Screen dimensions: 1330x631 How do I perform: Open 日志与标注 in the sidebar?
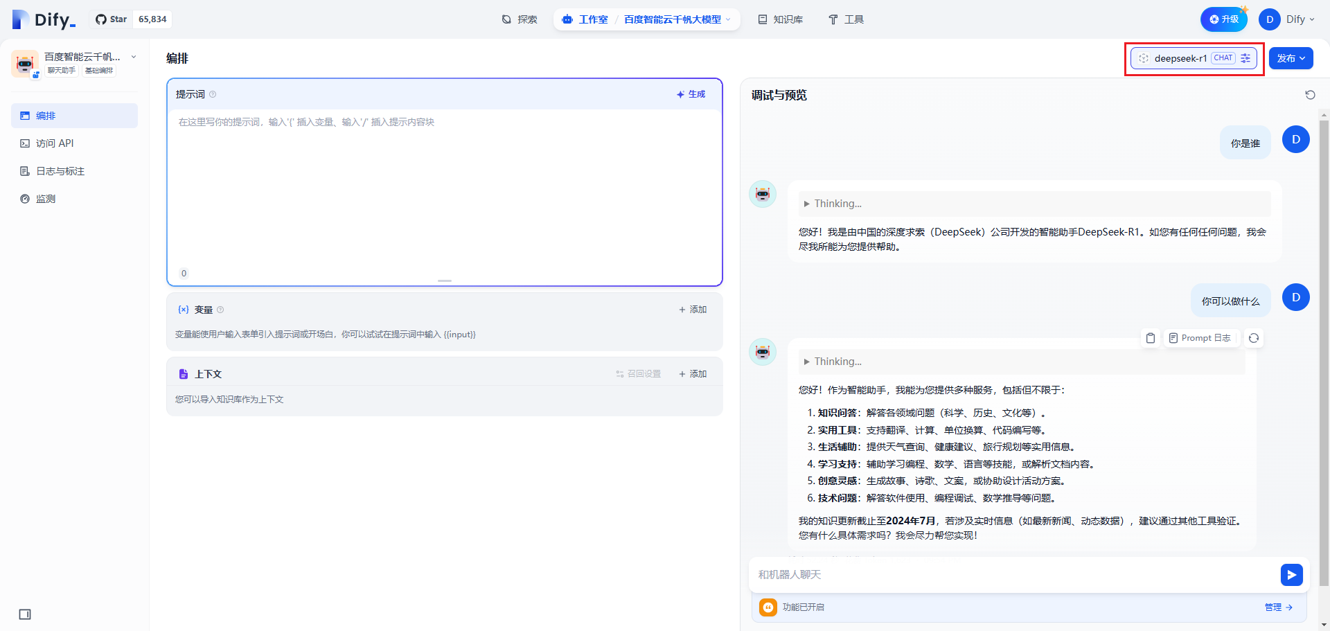coord(74,171)
